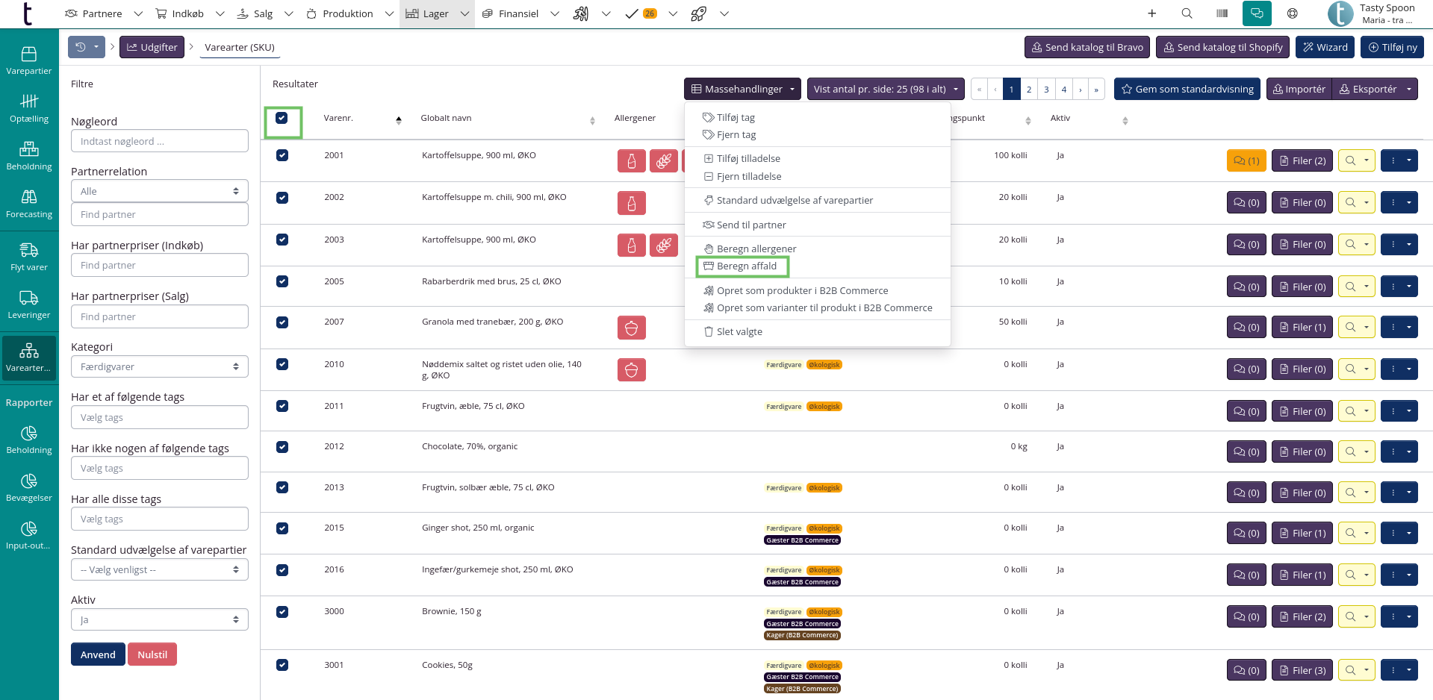Open the Leveringer sidebar icon

(28, 304)
